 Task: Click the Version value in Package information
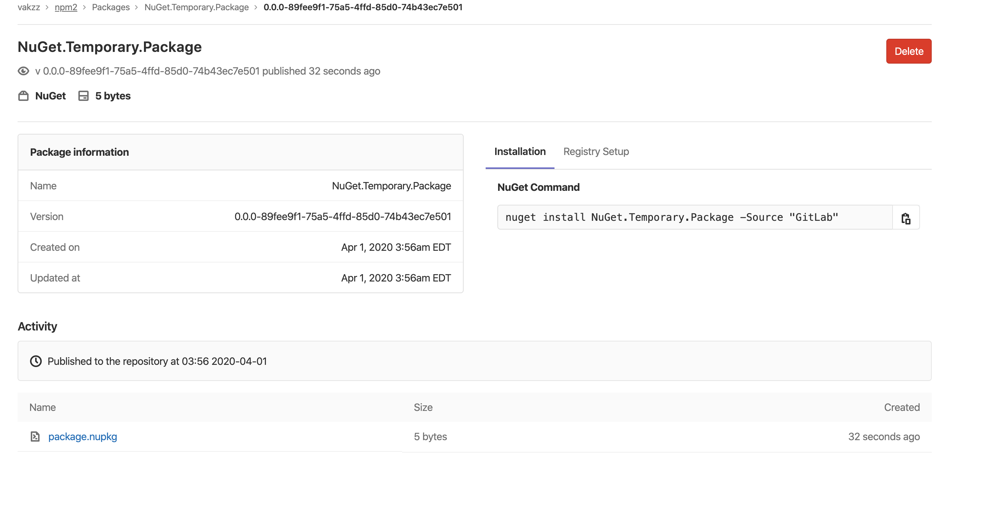tap(342, 216)
